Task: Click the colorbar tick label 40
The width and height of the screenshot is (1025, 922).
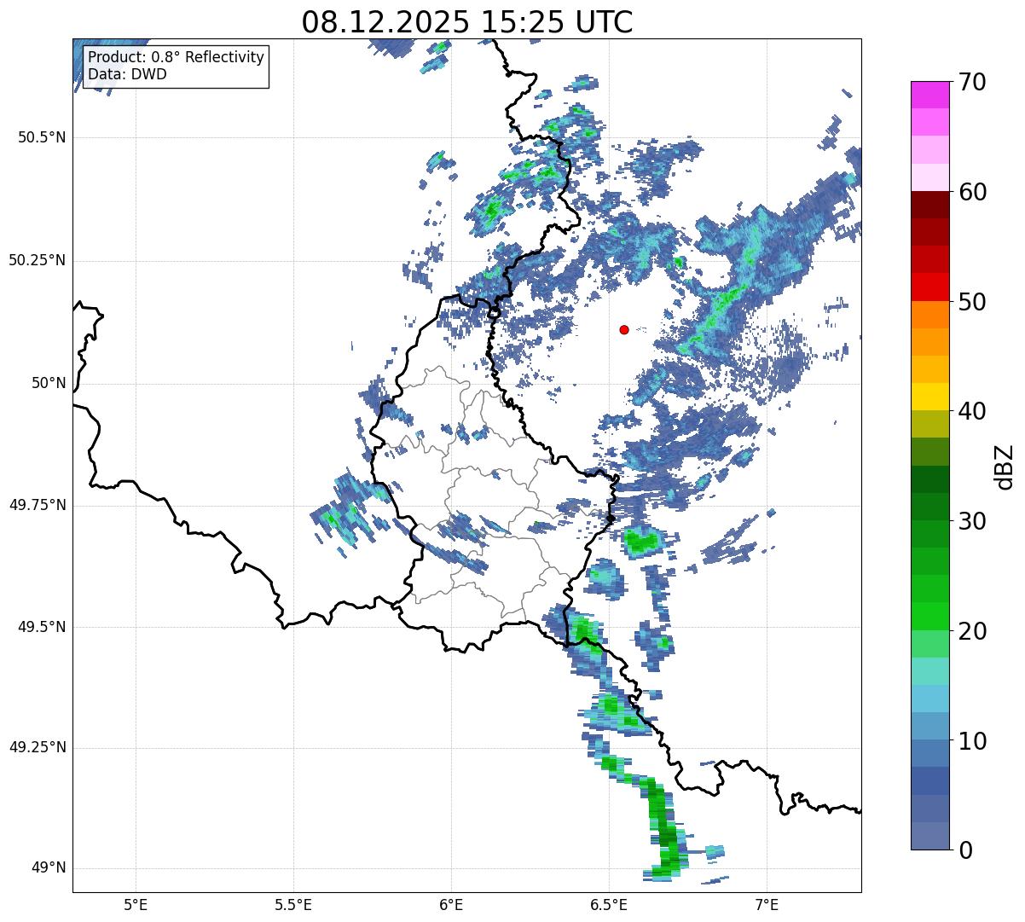Action: (973, 411)
